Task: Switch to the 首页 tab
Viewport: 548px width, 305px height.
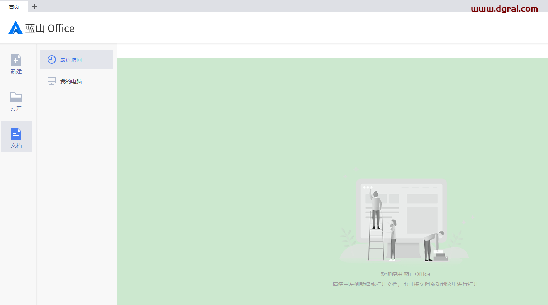Action: pos(14,7)
